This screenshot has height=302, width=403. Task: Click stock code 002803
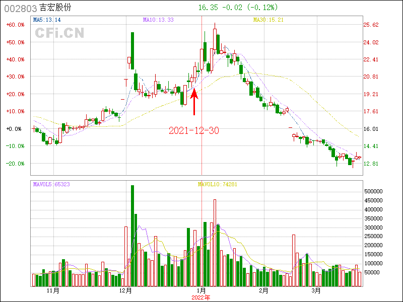click(21, 9)
